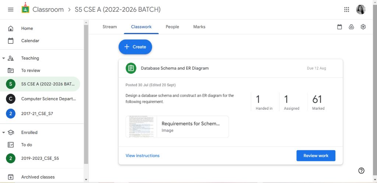
Task: Open the Google apps grid
Action: (346, 10)
